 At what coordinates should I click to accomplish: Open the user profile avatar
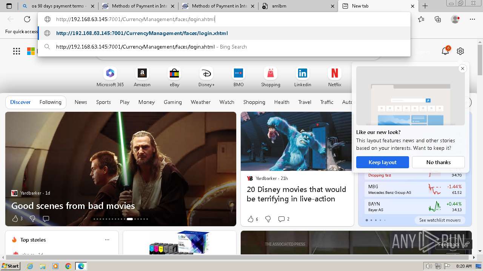455,19
